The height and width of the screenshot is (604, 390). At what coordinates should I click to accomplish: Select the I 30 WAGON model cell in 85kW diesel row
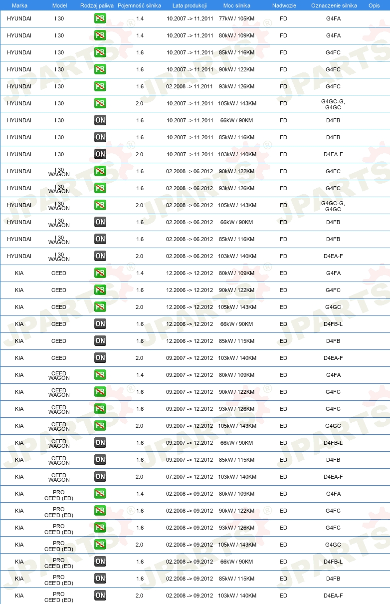[x=59, y=240]
